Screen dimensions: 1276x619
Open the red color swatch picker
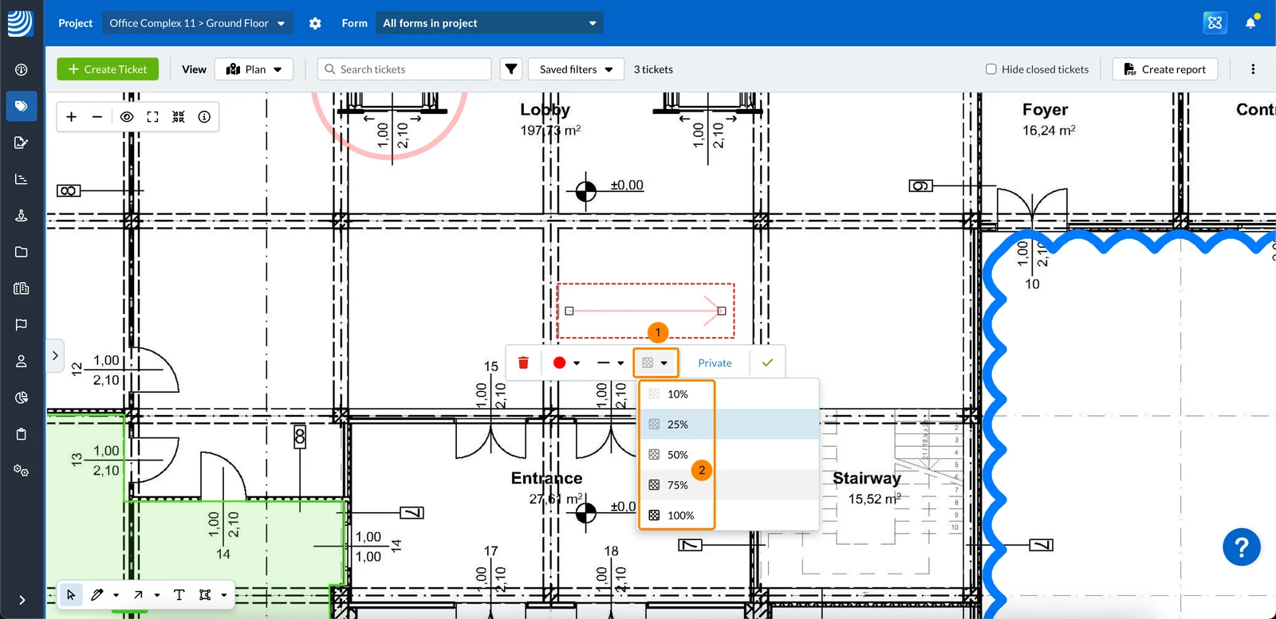pos(566,363)
